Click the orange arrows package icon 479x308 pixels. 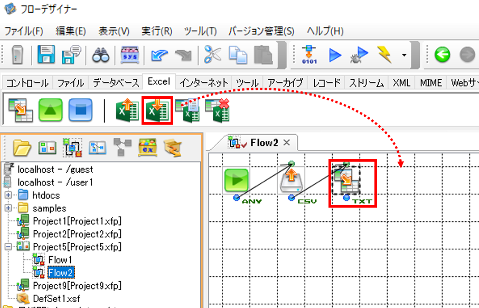173,147
